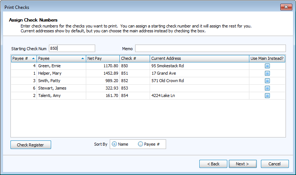Select Sort By Name radio button
This screenshot has height=175, width=296.
(114, 144)
